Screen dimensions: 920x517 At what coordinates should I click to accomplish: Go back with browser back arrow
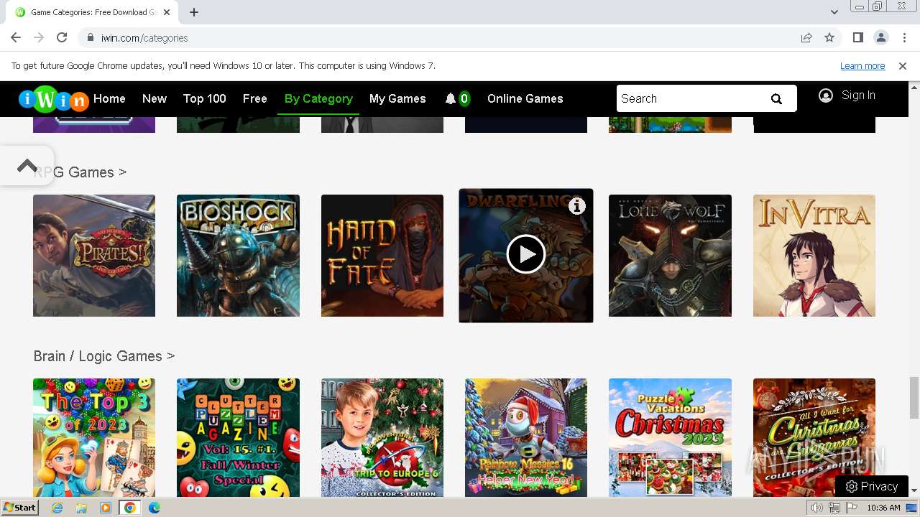pos(16,38)
